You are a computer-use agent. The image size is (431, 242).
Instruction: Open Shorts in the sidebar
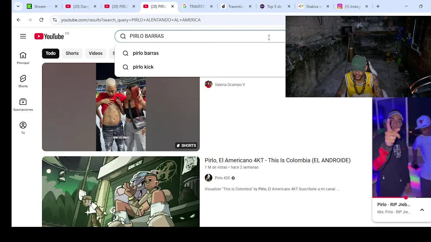pos(23,81)
